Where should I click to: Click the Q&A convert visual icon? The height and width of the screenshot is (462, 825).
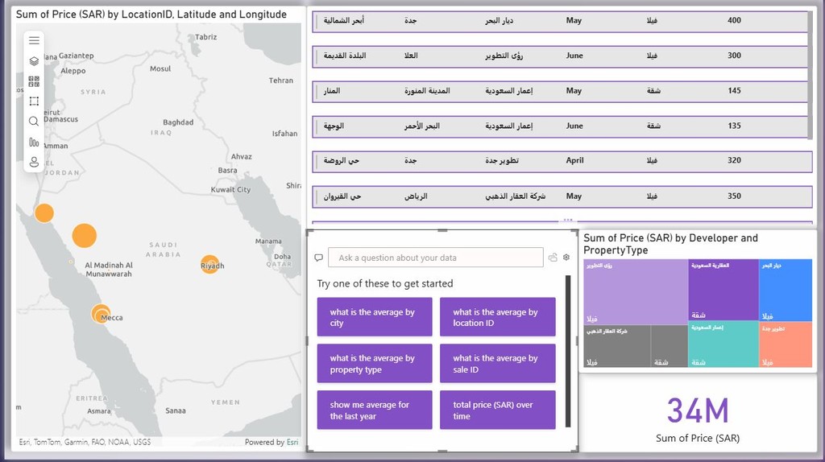click(x=553, y=258)
